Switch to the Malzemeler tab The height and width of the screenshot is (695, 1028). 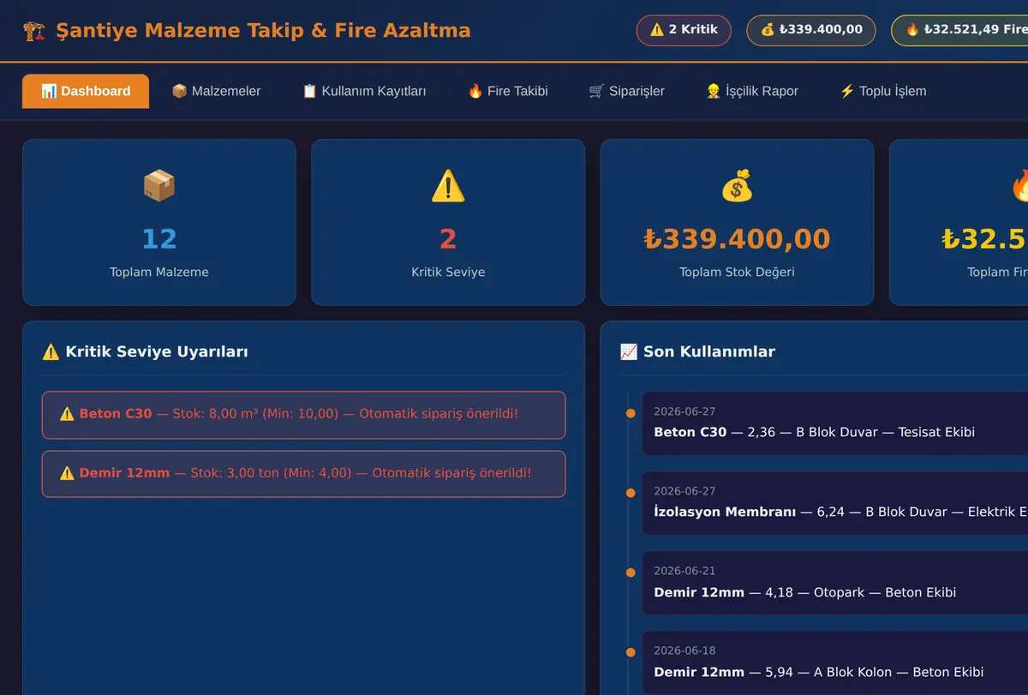[x=216, y=91]
